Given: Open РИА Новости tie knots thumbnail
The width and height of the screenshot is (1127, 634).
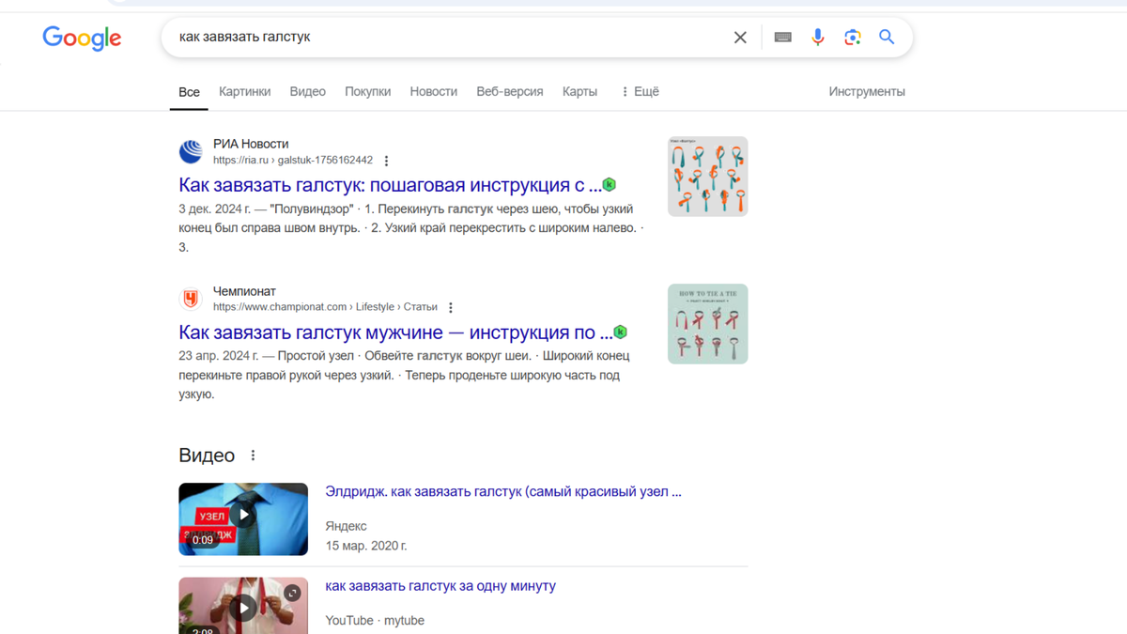Looking at the screenshot, I should point(707,177).
